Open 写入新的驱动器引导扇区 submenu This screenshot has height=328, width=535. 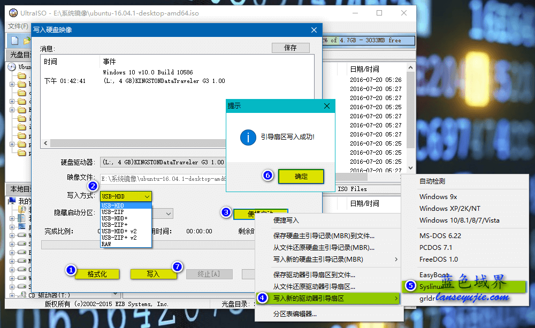pos(328,299)
